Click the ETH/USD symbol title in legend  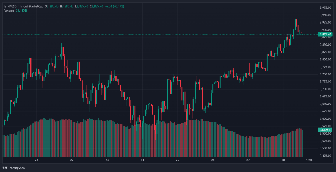10,6
